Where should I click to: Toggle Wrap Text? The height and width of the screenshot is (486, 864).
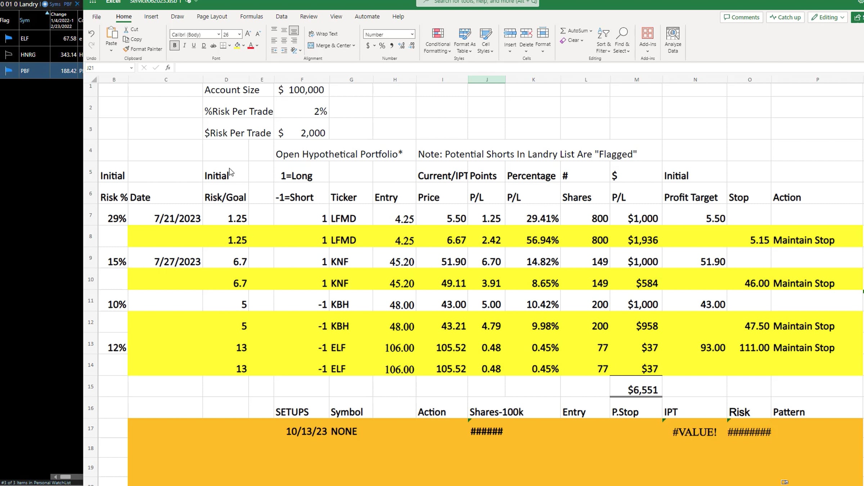323,33
